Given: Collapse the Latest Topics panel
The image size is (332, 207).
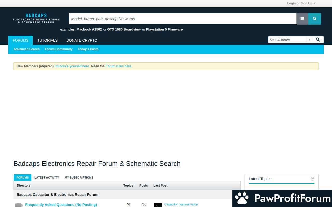Looking at the screenshot, I should click(x=313, y=179).
